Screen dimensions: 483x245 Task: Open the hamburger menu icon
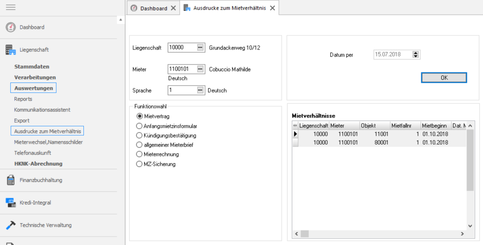pos(11,7)
